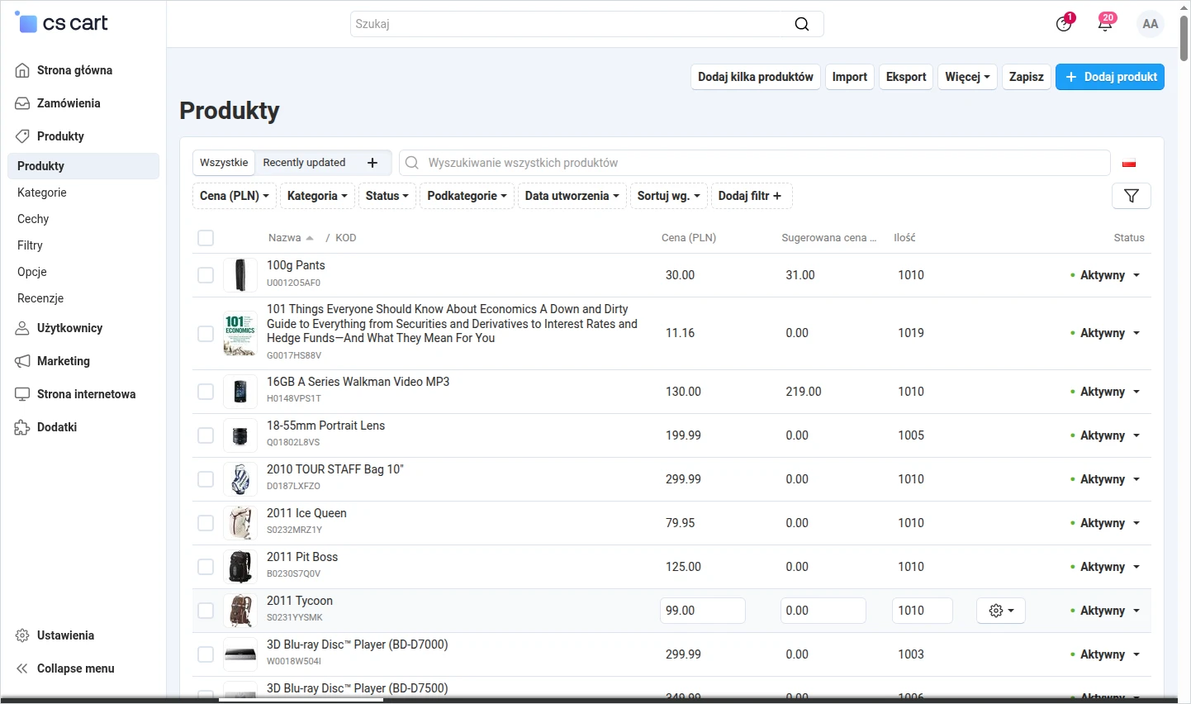Image resolution: width=1191 pixels, height=704 pixels.
Task: Click the 2011 Tycoon price input field
Action: point(703,611)
